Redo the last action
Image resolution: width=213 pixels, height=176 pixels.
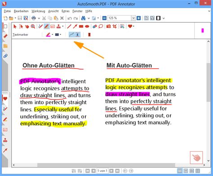pos(75,18)
